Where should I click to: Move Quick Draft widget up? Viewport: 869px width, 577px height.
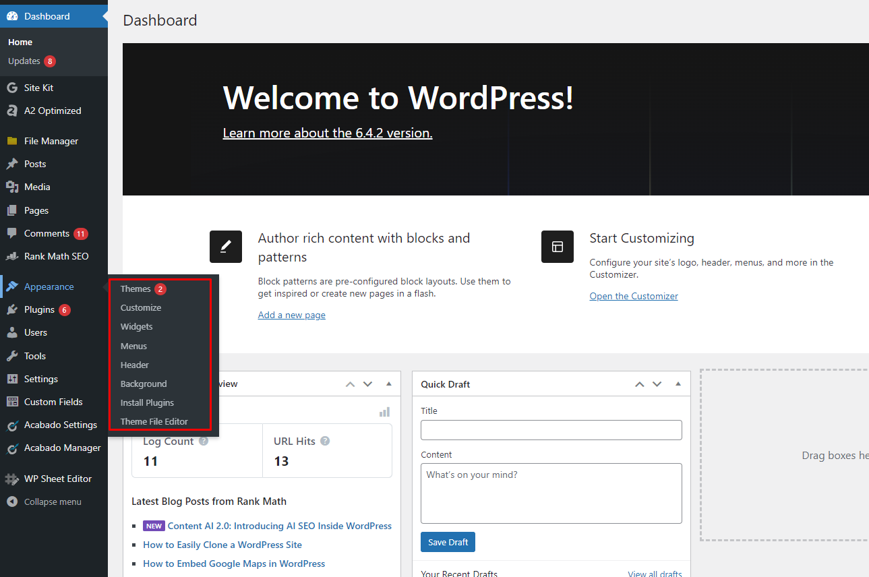(640, 384)
